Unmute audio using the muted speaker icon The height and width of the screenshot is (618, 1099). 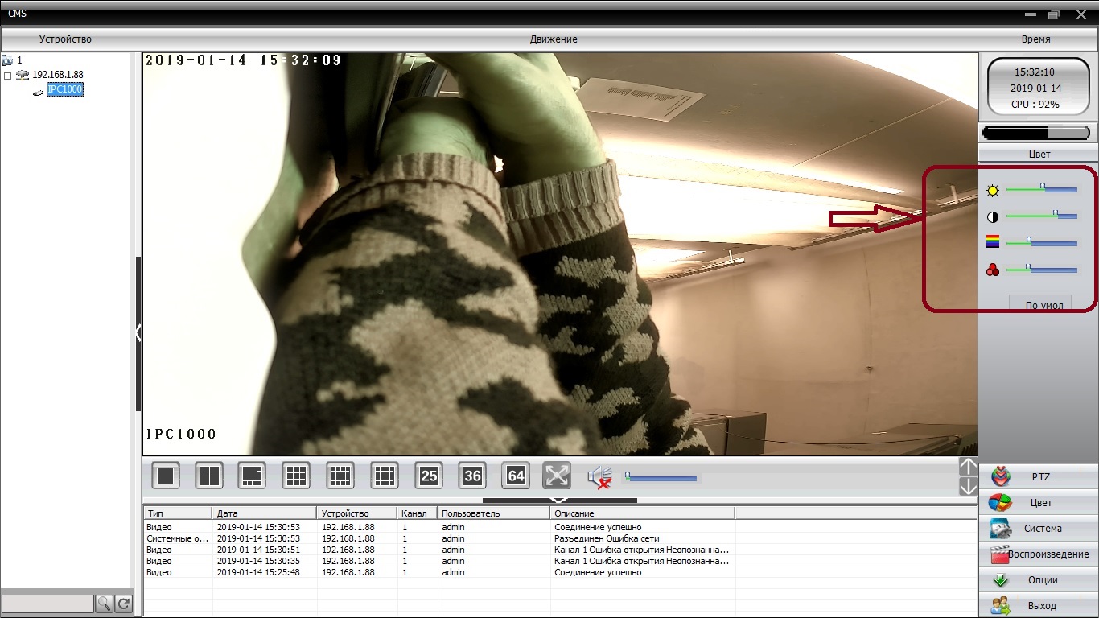pos(599,478)
